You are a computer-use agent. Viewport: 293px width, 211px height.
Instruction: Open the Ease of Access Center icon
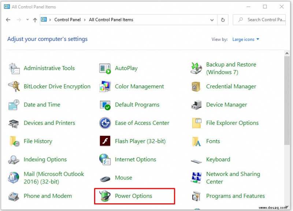(x=105, y=123)
